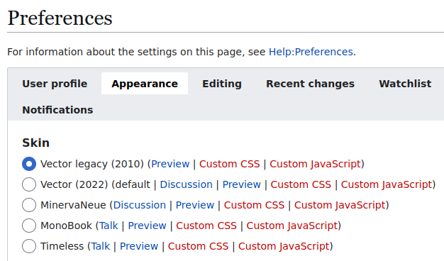Preview the Vector legacy (2010) skin
The height and width of the screenshot is (261, 444).
pos(170,164)
